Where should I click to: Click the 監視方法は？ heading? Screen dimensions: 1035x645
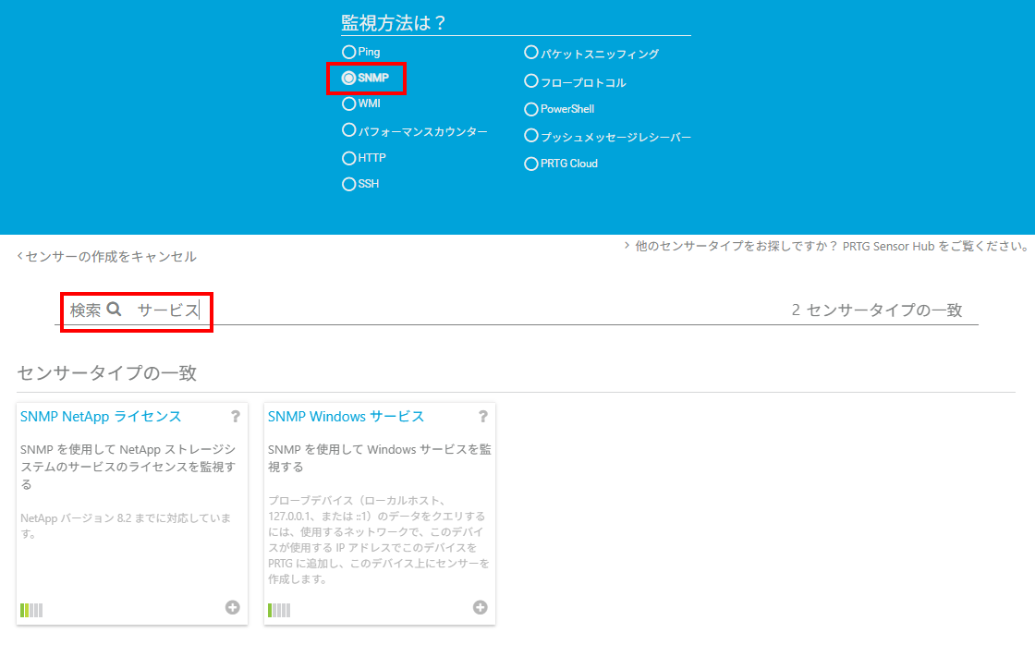point(394,23)
